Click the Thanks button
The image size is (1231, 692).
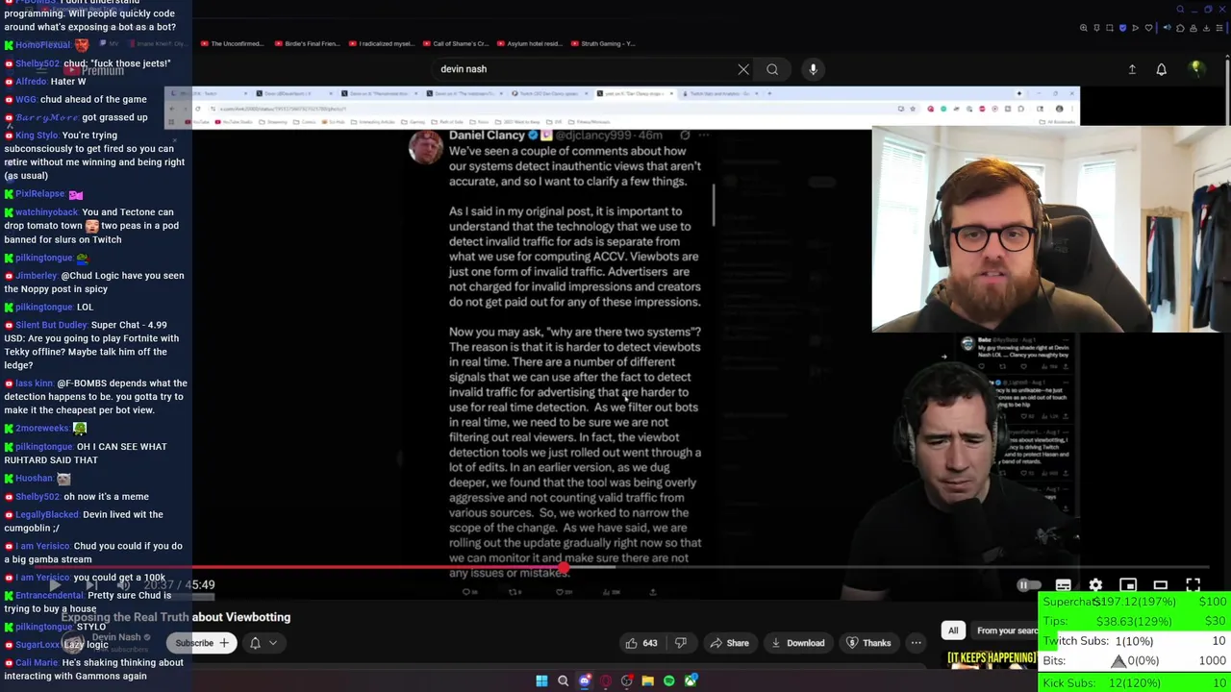(x=868, y=643)
